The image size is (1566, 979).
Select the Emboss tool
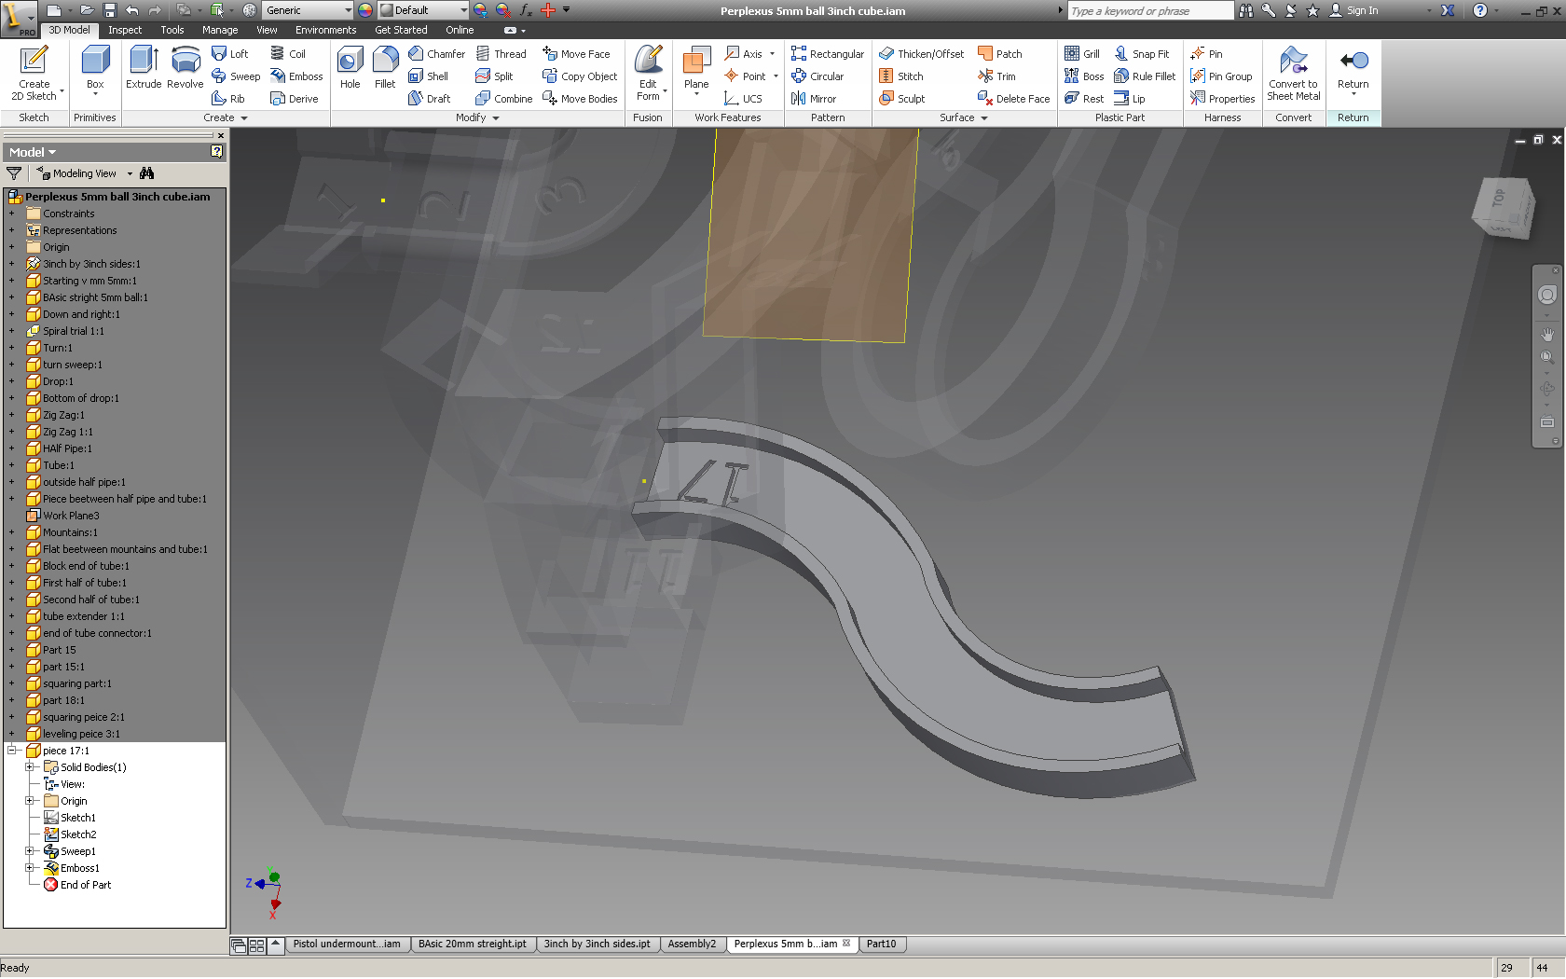[296, 76]
